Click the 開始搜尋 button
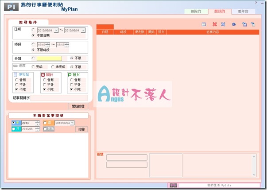The width and height of the screenshot is (267, 190). pyautogui.click(x=78, y=106)
